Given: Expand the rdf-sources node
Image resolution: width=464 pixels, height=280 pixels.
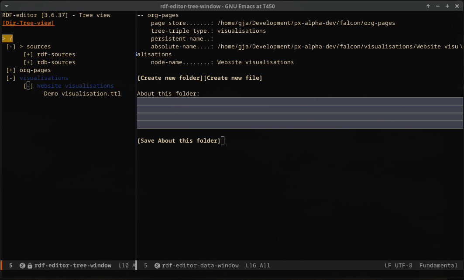Looking at the screenshot, I should click(28, 55).
